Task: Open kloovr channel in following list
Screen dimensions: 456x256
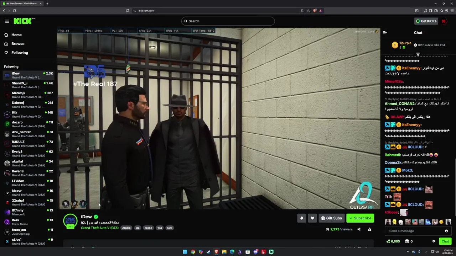Action: pos(28,193)
